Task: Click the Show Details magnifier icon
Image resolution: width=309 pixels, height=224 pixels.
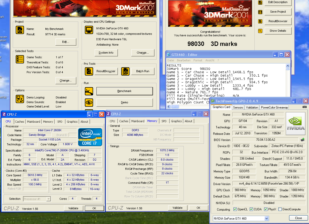Action: (x=260, y=31)
